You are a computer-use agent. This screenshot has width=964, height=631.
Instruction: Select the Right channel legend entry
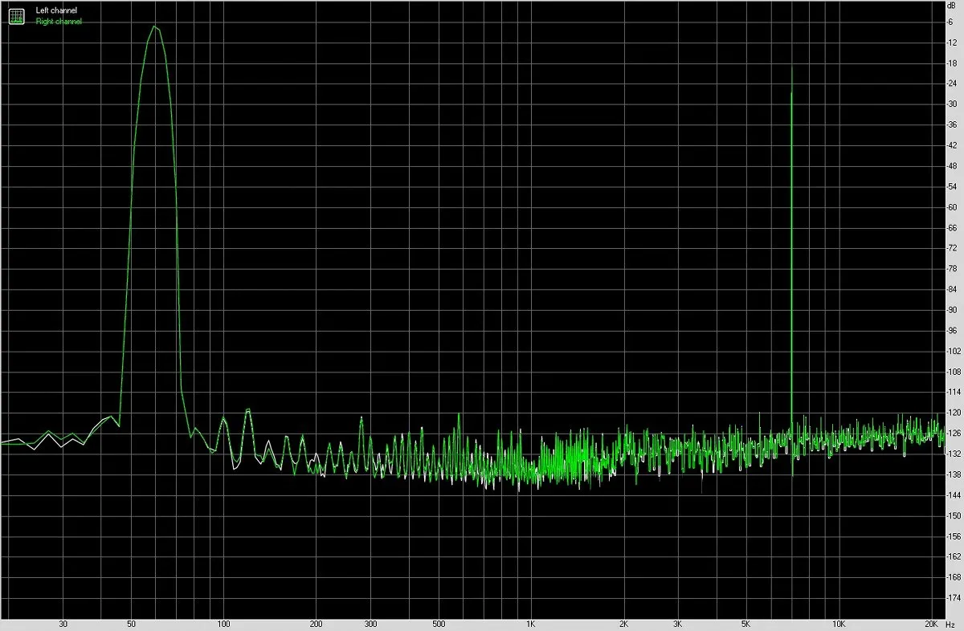[59, 22]
